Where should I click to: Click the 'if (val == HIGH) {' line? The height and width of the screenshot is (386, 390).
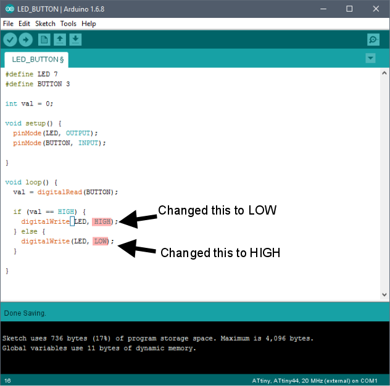(49, 211)
